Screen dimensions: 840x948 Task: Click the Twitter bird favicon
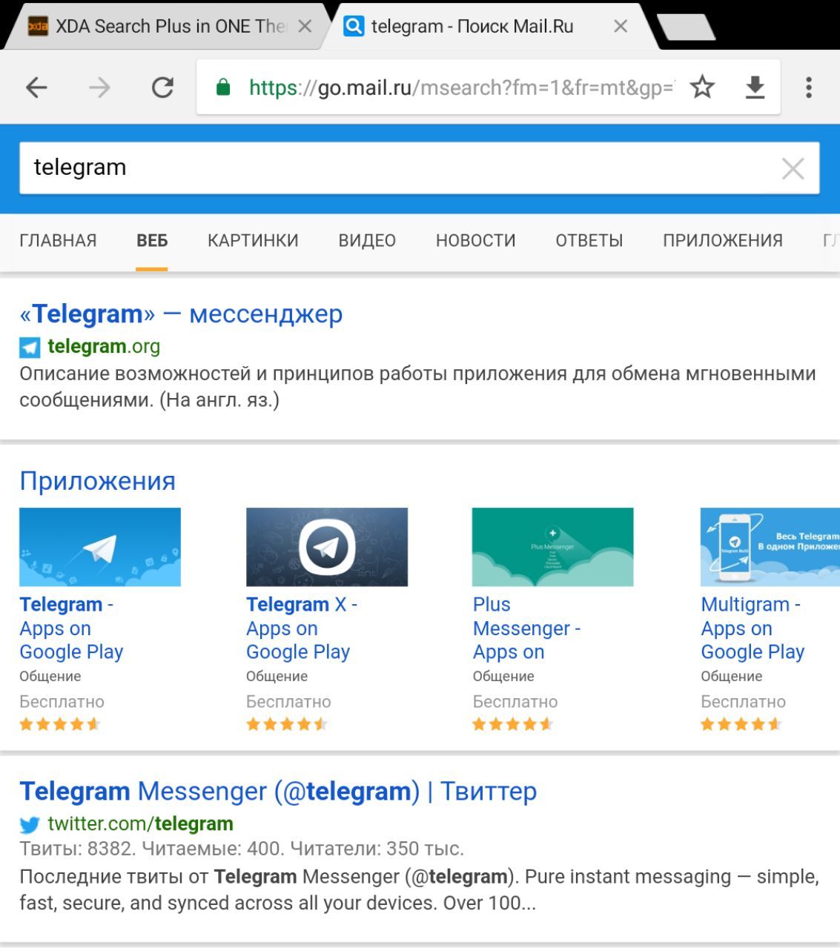click(30, 824)
